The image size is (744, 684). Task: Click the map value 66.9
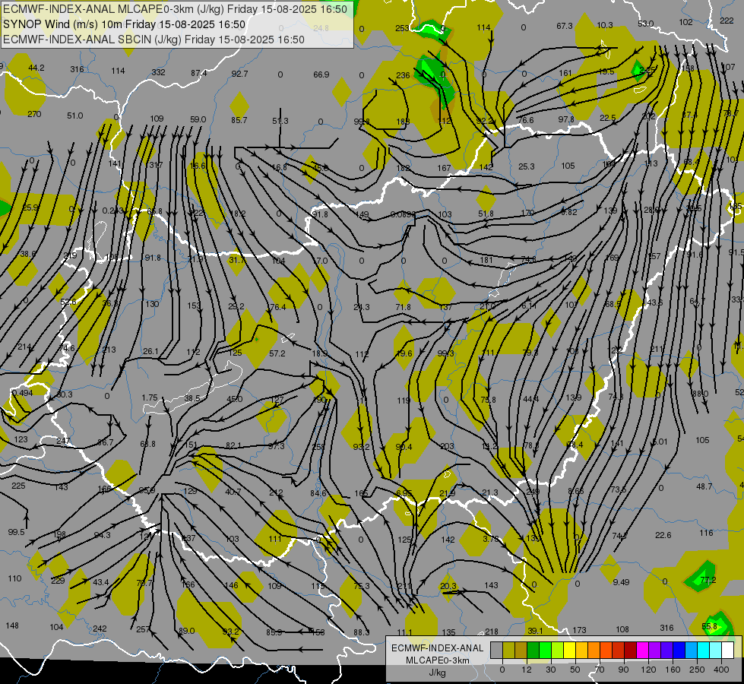(321, 74)
